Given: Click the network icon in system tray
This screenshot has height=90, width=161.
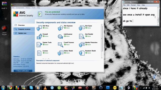Looking at the screenshot, I should point(144,88).
